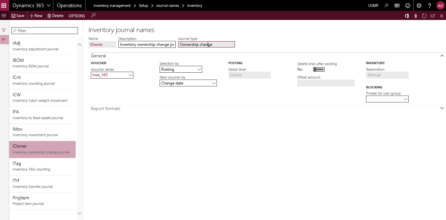This screenshot has width=446, height=220.
Task: Create a new journal with New button
Action: click(36, 15)
